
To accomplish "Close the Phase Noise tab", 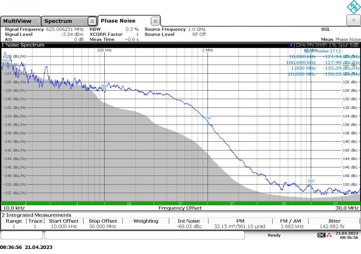I will [155, 21].
